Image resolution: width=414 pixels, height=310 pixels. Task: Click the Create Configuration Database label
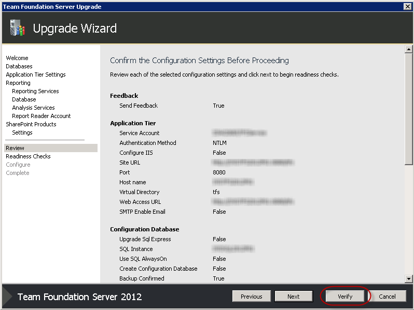click(158, 269)
